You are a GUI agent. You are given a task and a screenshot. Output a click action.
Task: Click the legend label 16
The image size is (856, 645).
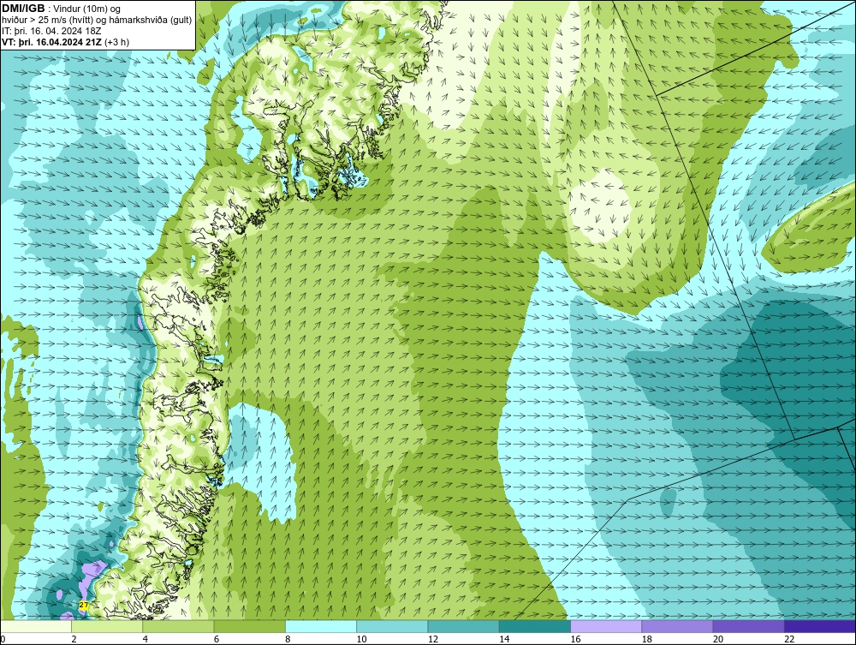coord(575,639)
